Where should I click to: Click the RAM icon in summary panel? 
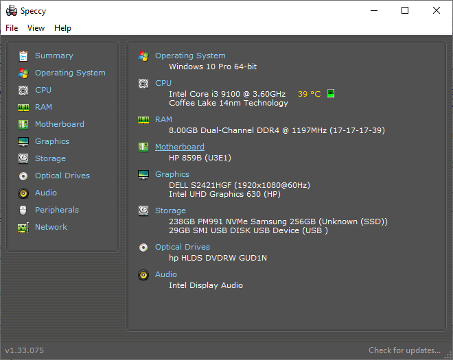(x=143, y=120)
